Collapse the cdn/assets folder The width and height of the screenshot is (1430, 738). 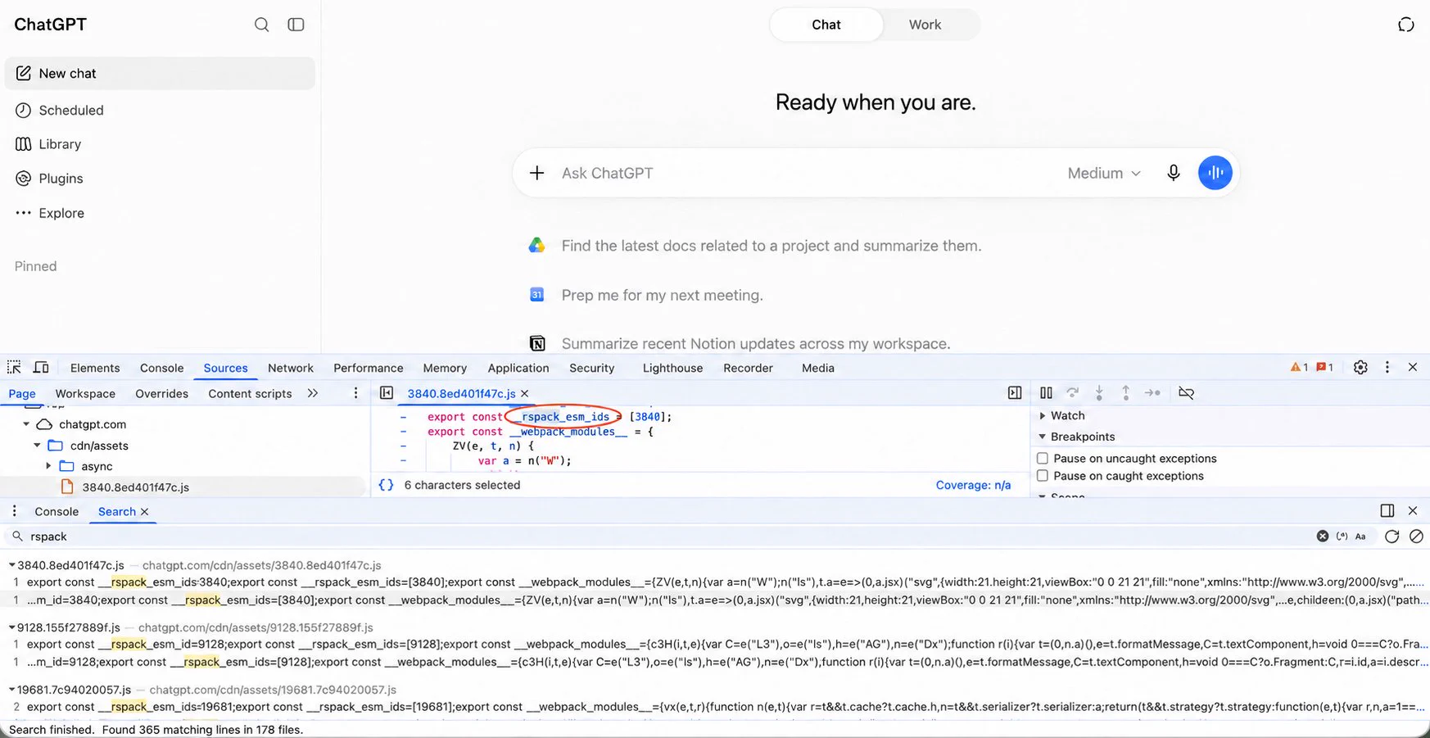[37, 446]
